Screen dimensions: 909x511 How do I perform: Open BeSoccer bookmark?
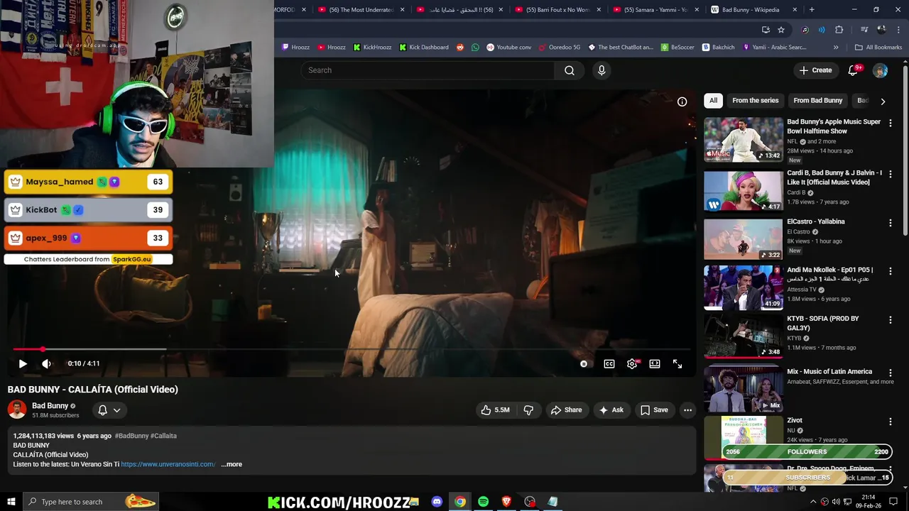pyautogui.click(x=677, y=48)
